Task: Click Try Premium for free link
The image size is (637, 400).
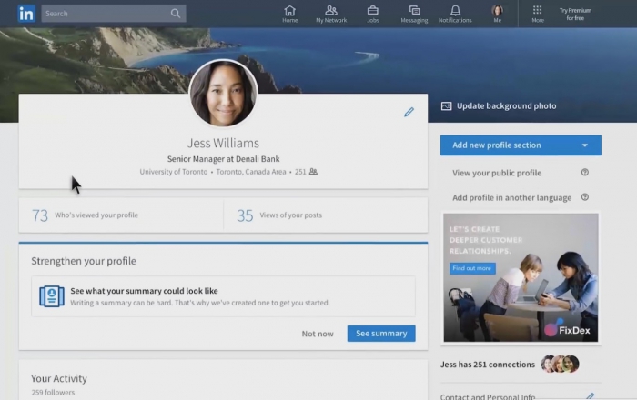Action: [574, 14]
